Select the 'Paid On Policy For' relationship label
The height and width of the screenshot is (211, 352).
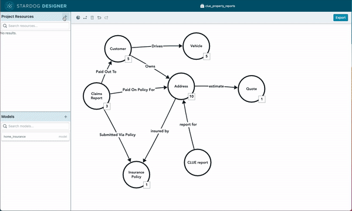[138, 90]
